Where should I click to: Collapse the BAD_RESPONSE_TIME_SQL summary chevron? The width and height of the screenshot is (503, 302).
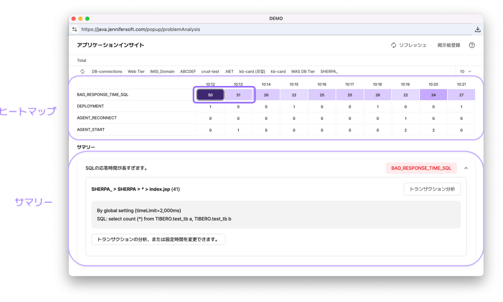point(466,168)
